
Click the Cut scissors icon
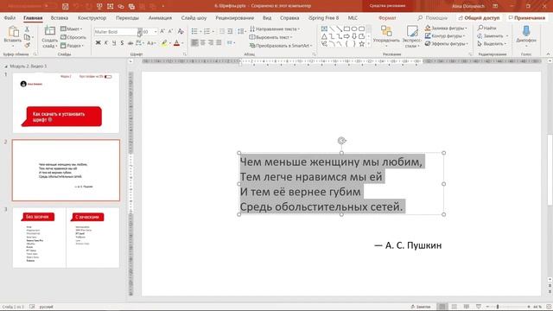coord(27,29)
